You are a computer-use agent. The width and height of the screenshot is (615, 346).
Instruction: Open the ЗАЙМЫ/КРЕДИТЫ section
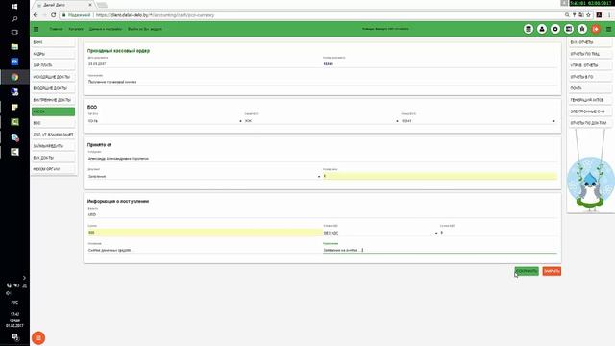click(x=54, y=146)
